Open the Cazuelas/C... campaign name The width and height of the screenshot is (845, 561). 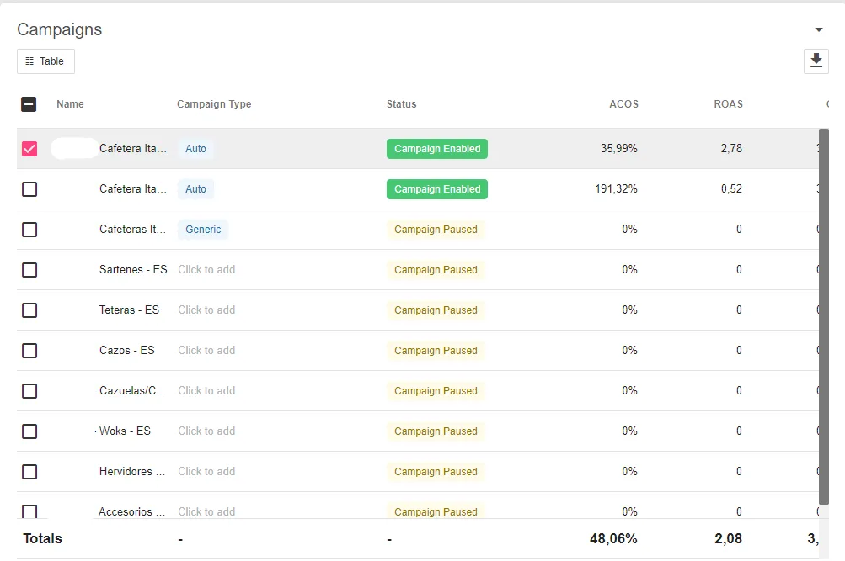pos(132,390)
